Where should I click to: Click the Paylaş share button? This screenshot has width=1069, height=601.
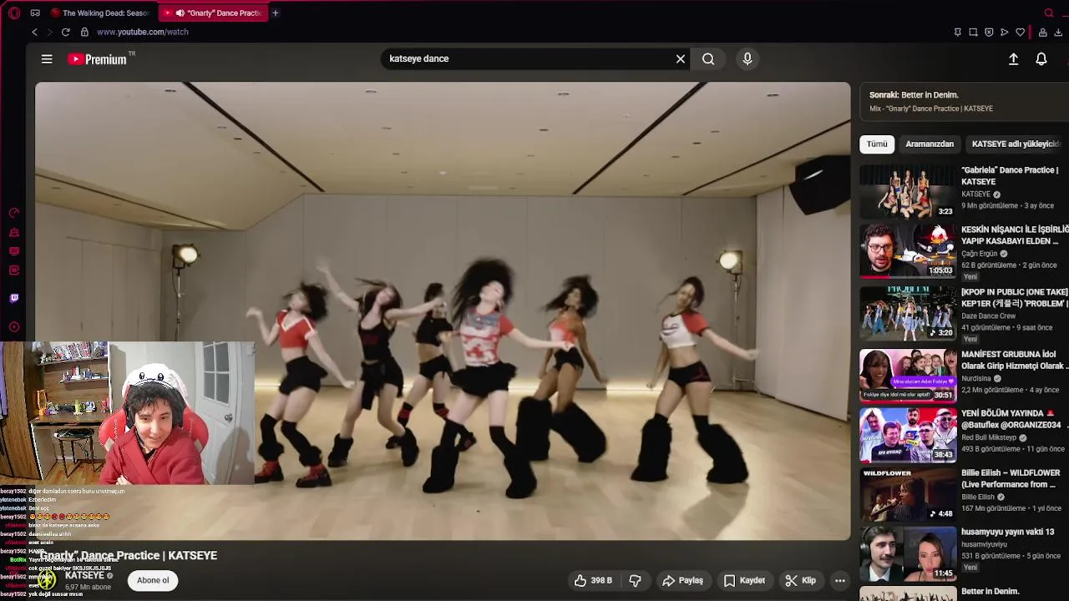coord(683,580)
